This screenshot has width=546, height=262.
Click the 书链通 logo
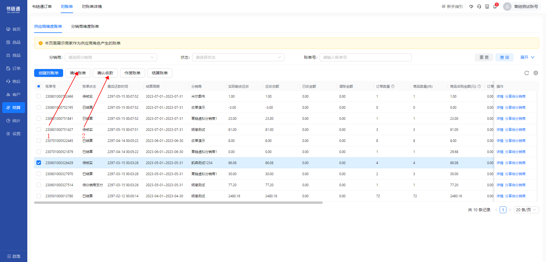click(x=13, y=10)
